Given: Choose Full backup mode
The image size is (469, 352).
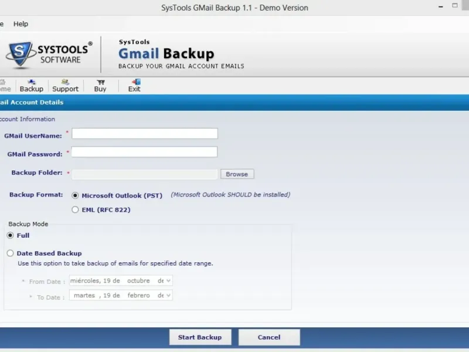Looking at the screenshot, I should pos(10,235).
